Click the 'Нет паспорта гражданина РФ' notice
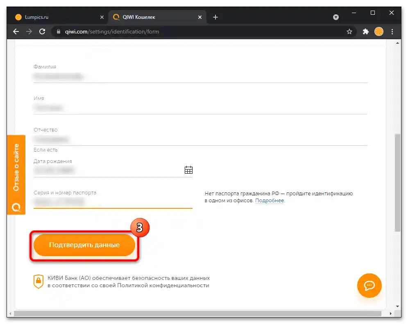The image size is (408, 324). (279, 197)
